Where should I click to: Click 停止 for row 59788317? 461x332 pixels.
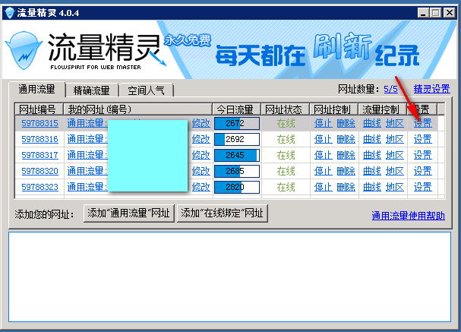click(323, 155)
